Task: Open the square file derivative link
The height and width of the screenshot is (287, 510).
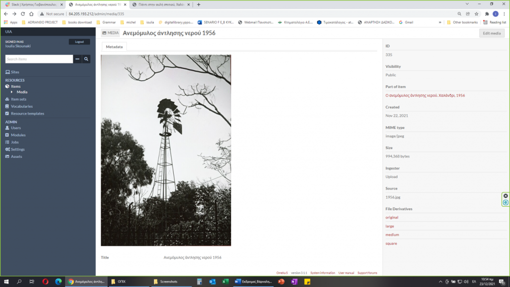Action: point(391,244)
